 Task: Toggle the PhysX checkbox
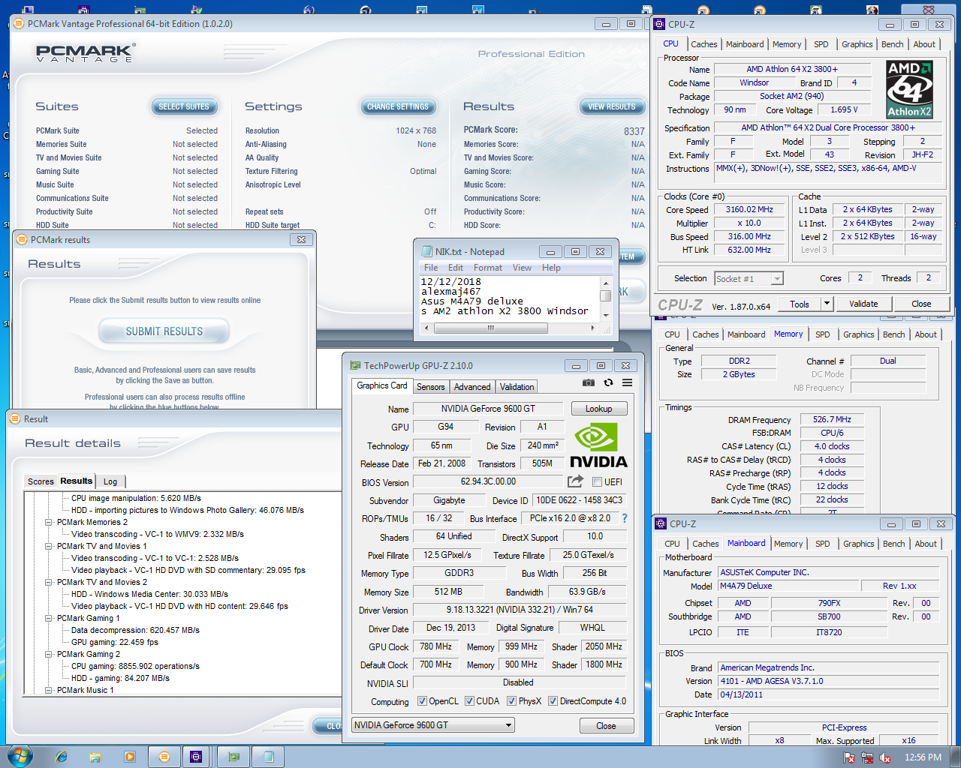(x=511, y=701)
